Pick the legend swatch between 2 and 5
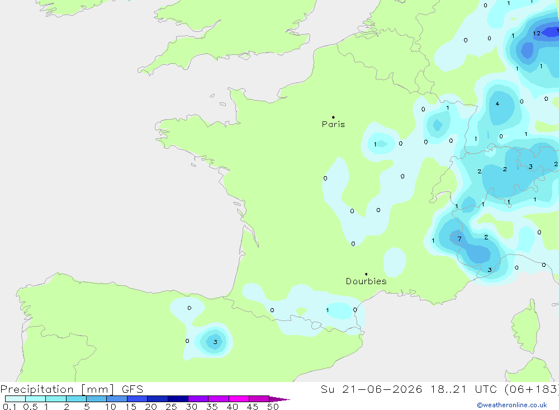This screenshot has height=410, width=559. (76, 399)
